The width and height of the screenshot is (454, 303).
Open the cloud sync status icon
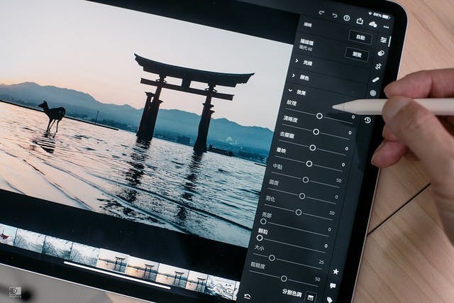(x=375, y=23)
